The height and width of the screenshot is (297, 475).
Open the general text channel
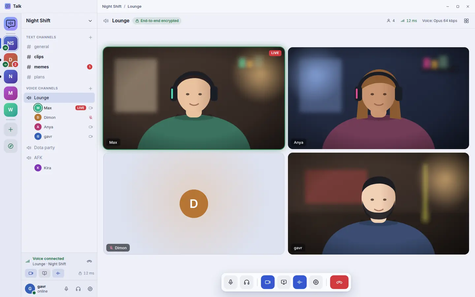59,47
